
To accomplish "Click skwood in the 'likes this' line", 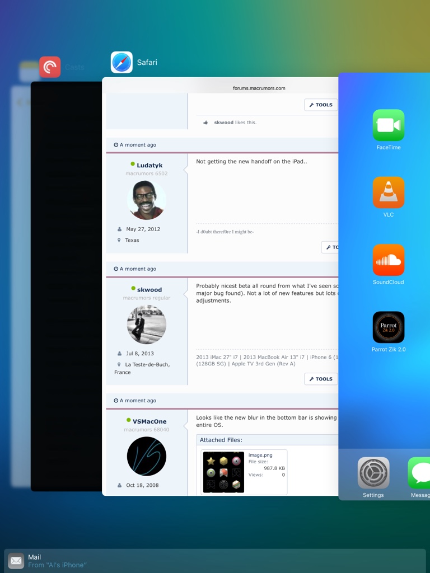I will [x=223, y=123].
